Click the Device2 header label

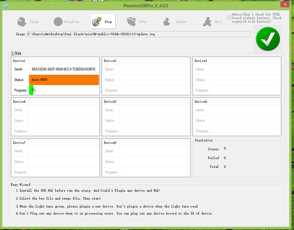[x=110, y=61]
